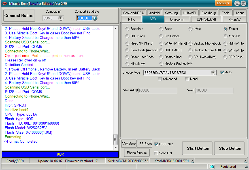Select the Clear Code (Android) option
This screenshot has width=249, height=170.
point(142,50)
